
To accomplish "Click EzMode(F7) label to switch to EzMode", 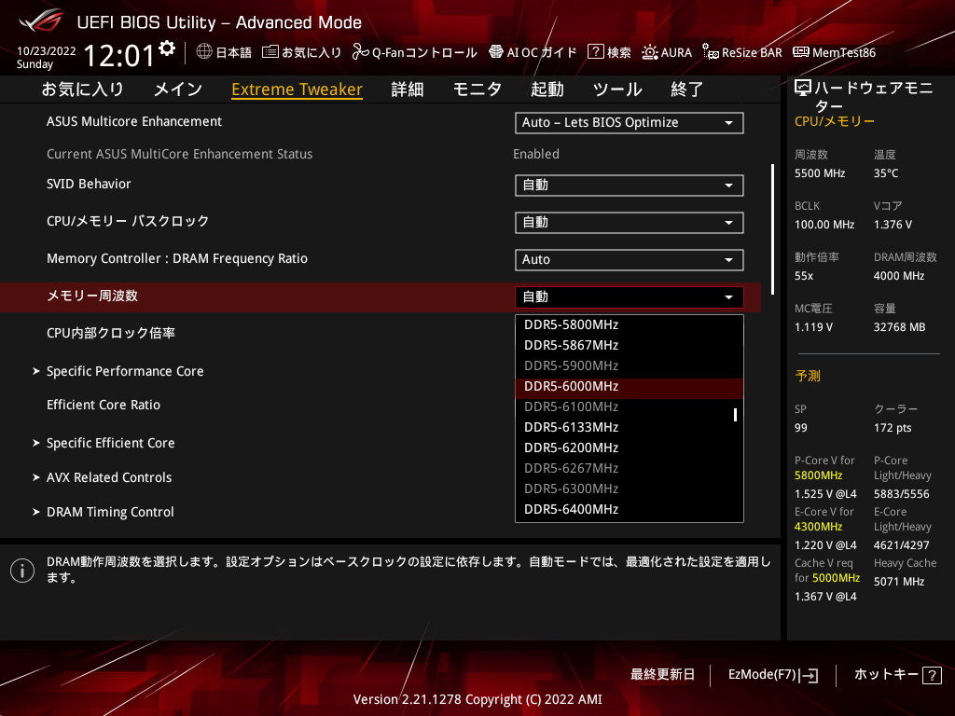I will [x=762, y=675].
